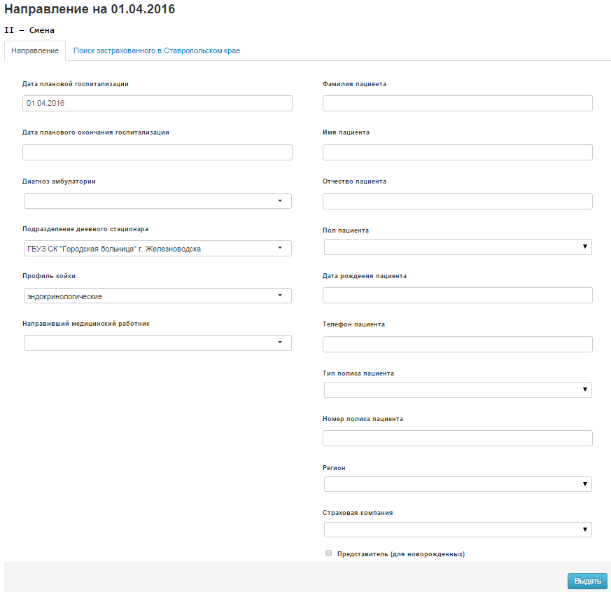Open the Регион dropdown

coord(458,484)
